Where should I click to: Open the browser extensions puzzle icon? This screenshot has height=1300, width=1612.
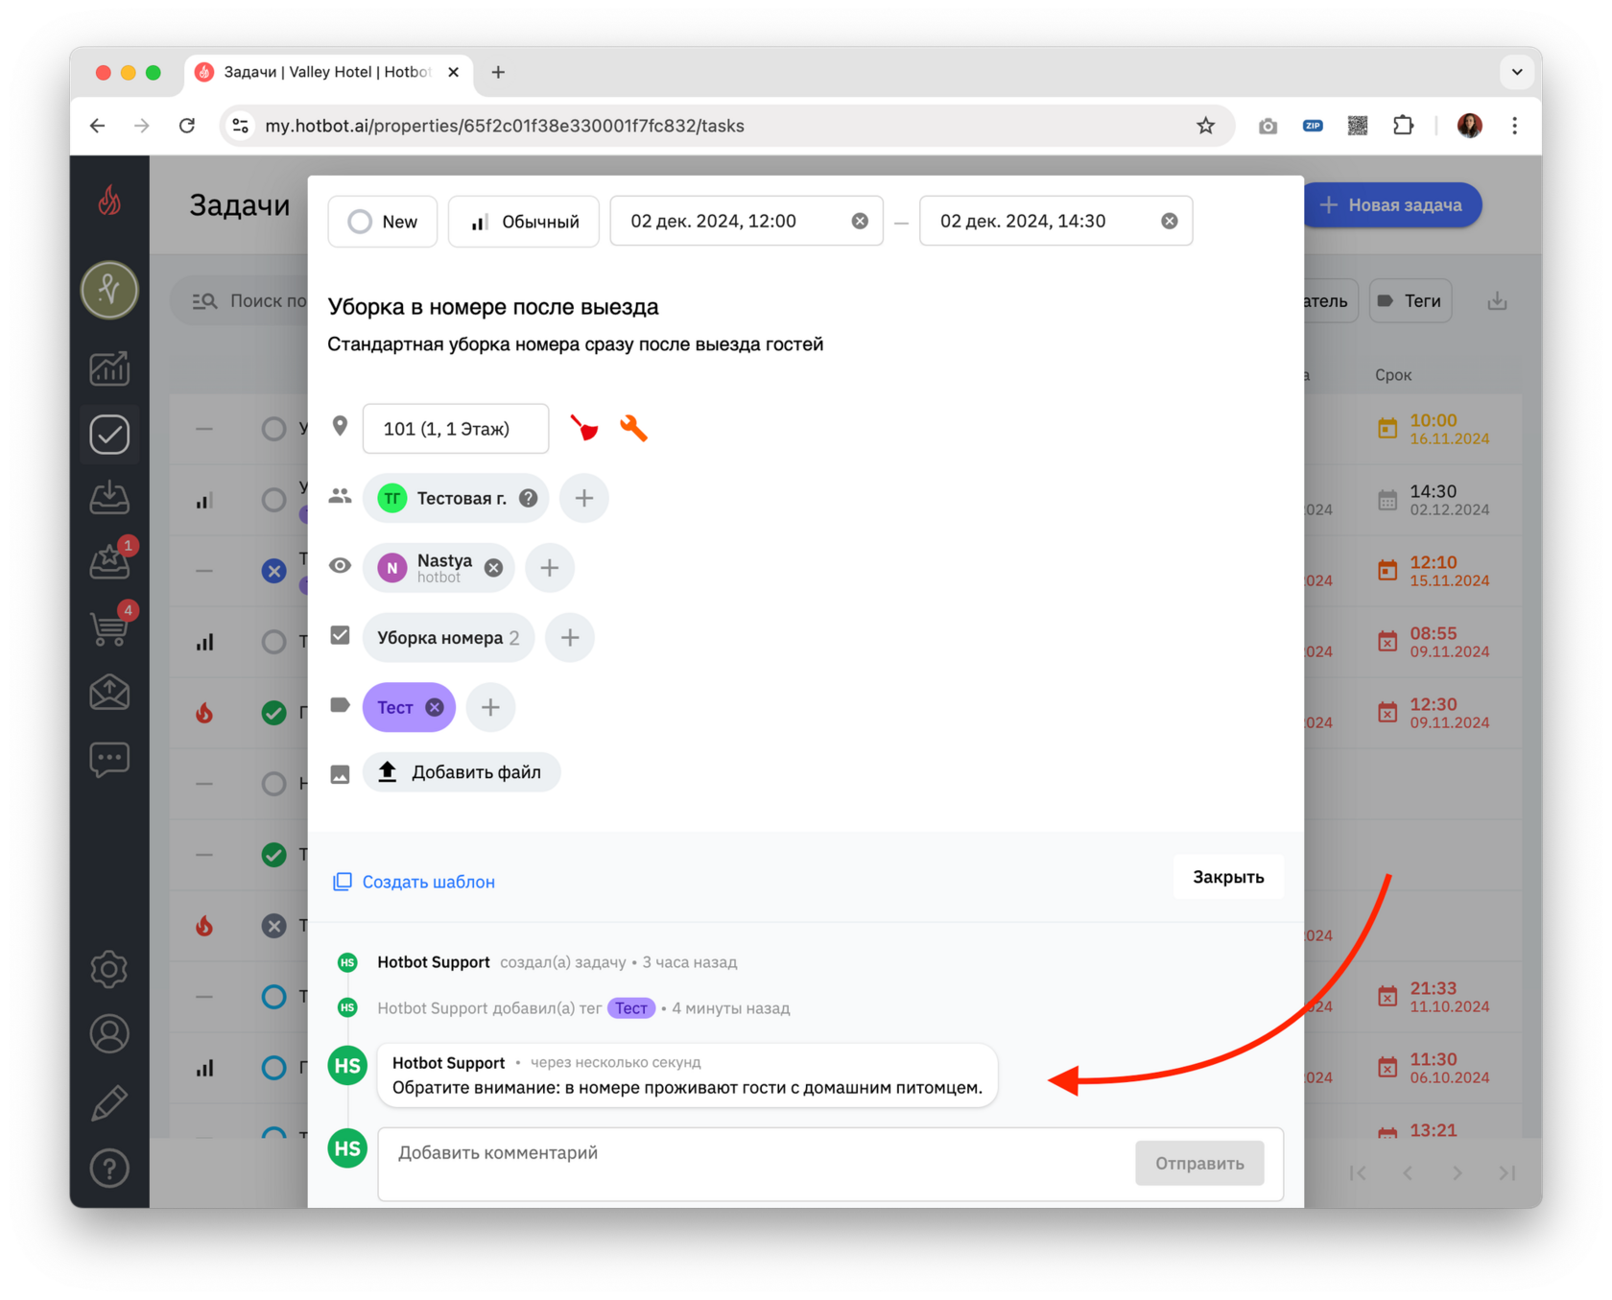click(1403, 126)
